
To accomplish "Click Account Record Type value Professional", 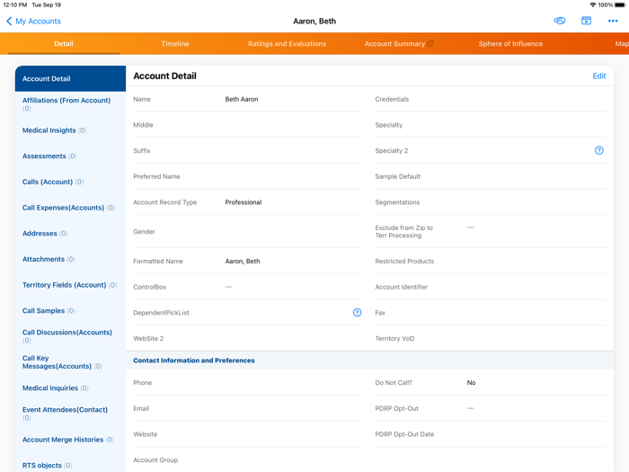I will [x=244, y=202].
